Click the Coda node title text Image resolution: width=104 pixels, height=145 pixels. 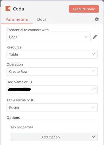(18, 9)
